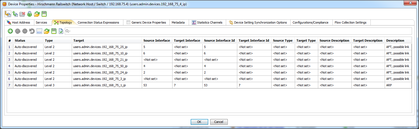Click the Type cell in row 3

pos(57,60)
